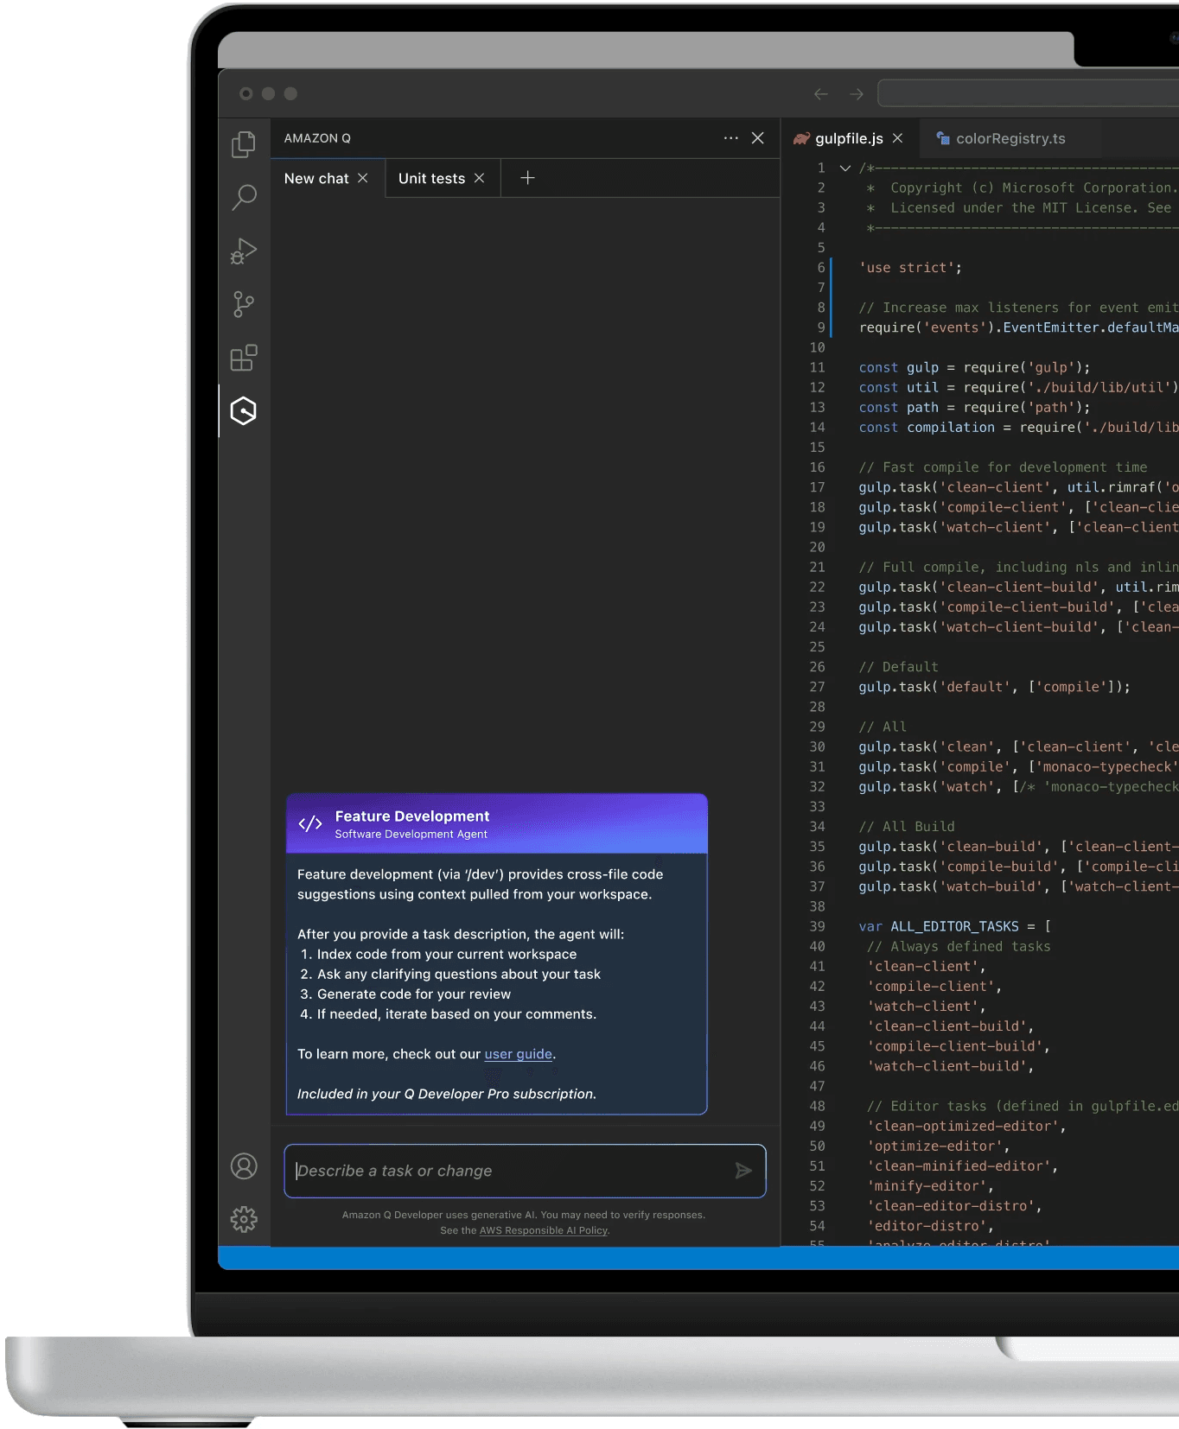Place cursor on var ALL_EDITOR_TASKS line

click(x=954, y=926)
